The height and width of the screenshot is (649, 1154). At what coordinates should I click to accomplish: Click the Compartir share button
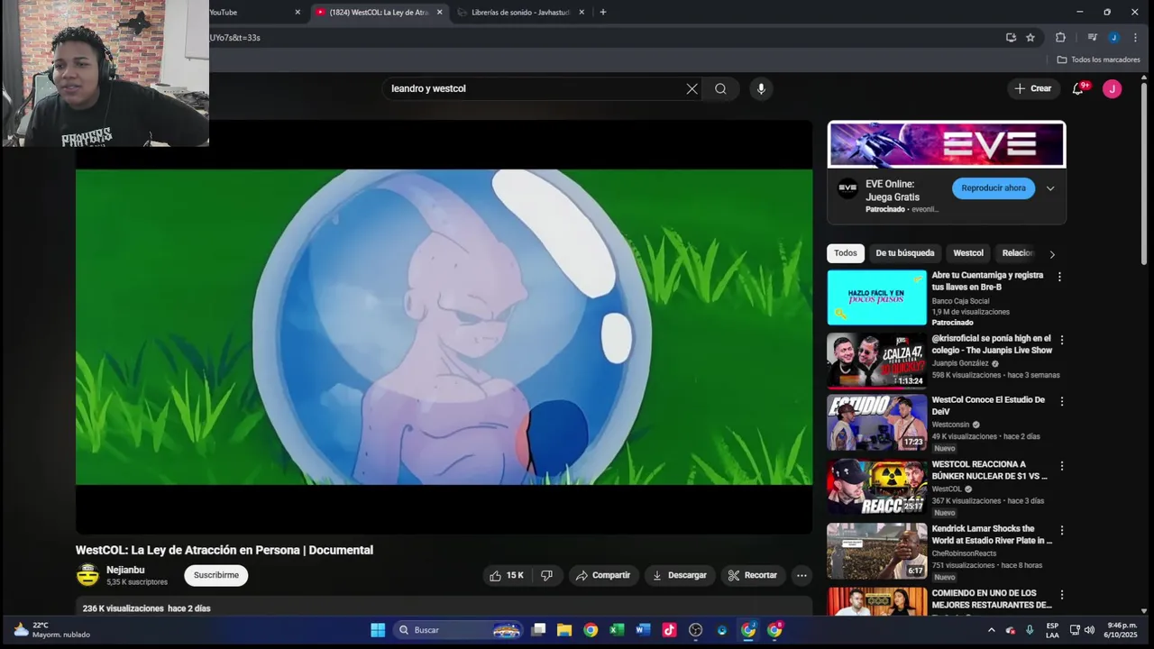tap(603, 575)
